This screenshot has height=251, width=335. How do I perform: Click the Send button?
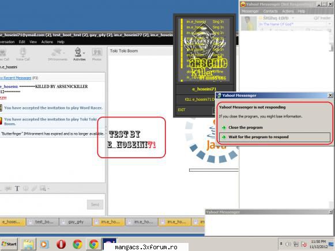coord(95,204)
